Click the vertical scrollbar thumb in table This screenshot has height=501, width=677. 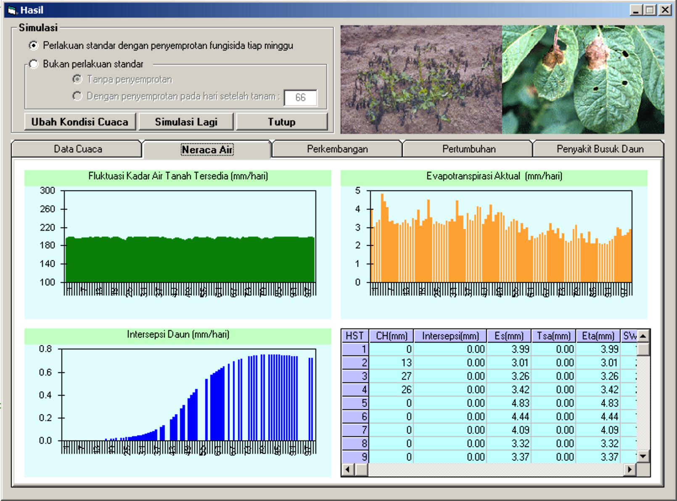[643, 349]
